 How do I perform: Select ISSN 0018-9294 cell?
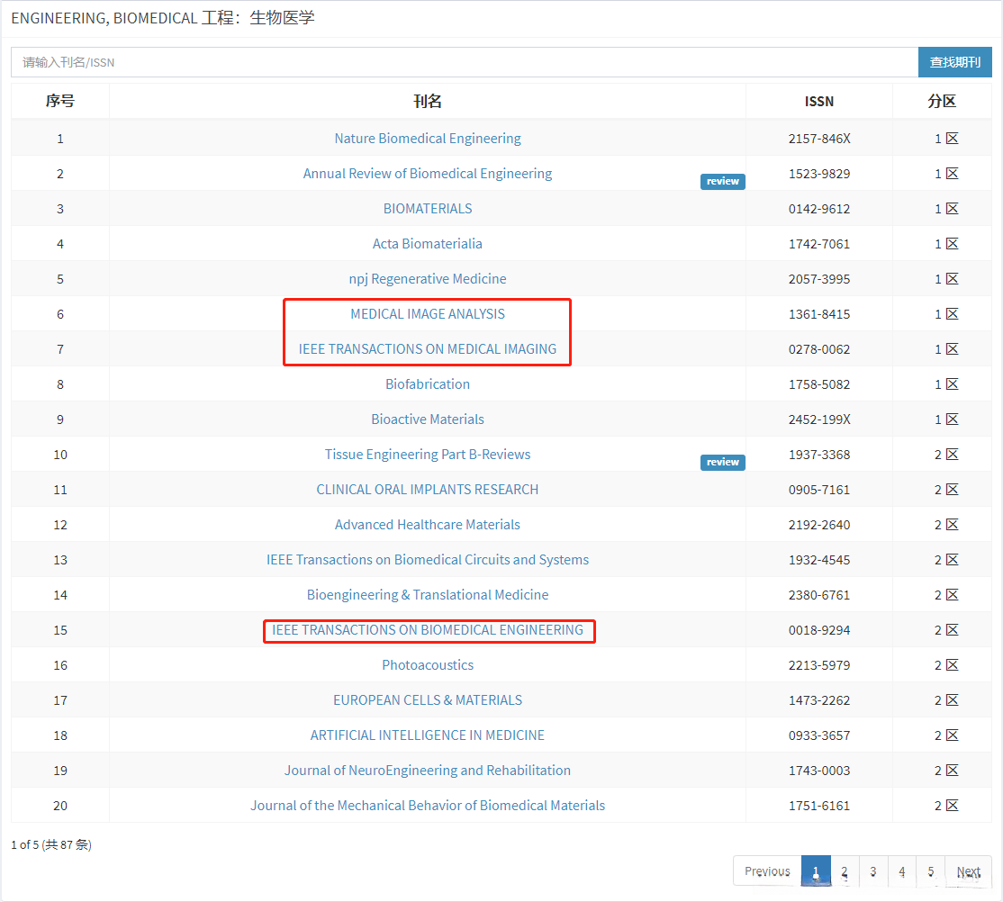[819, 630]
